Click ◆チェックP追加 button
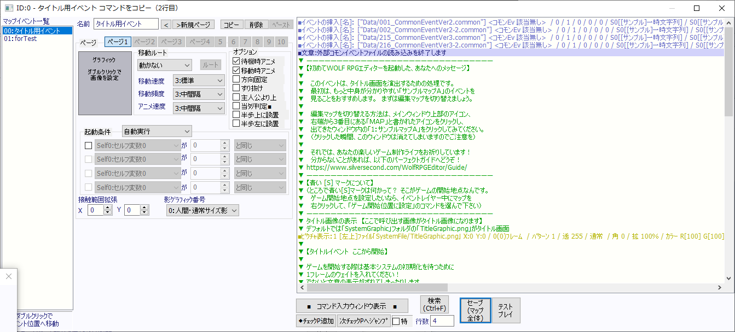The height and width of the screenshot is (332, 735). 316,321
